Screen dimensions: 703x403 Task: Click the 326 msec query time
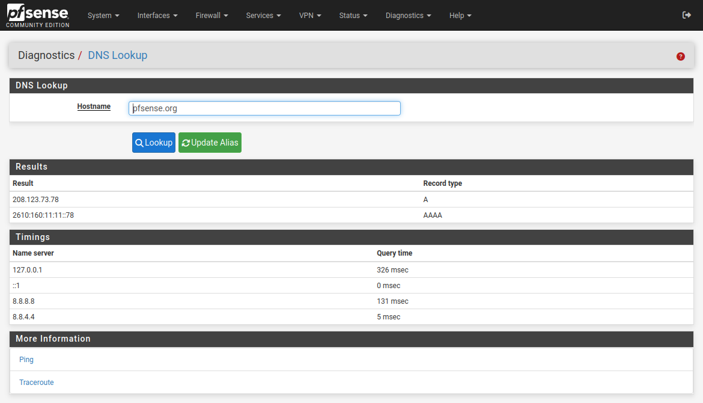point(392,269)
